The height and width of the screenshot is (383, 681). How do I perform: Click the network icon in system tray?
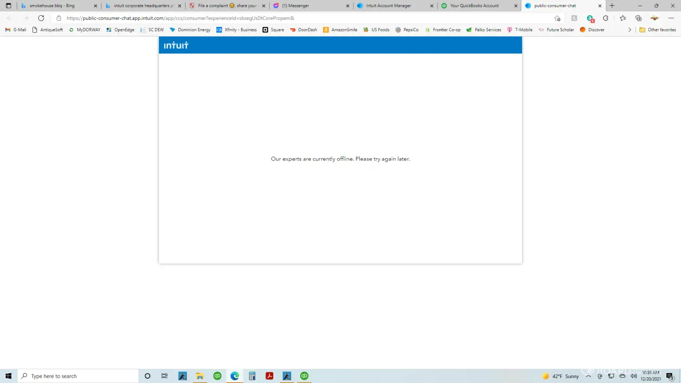click(x=611, y=376)
